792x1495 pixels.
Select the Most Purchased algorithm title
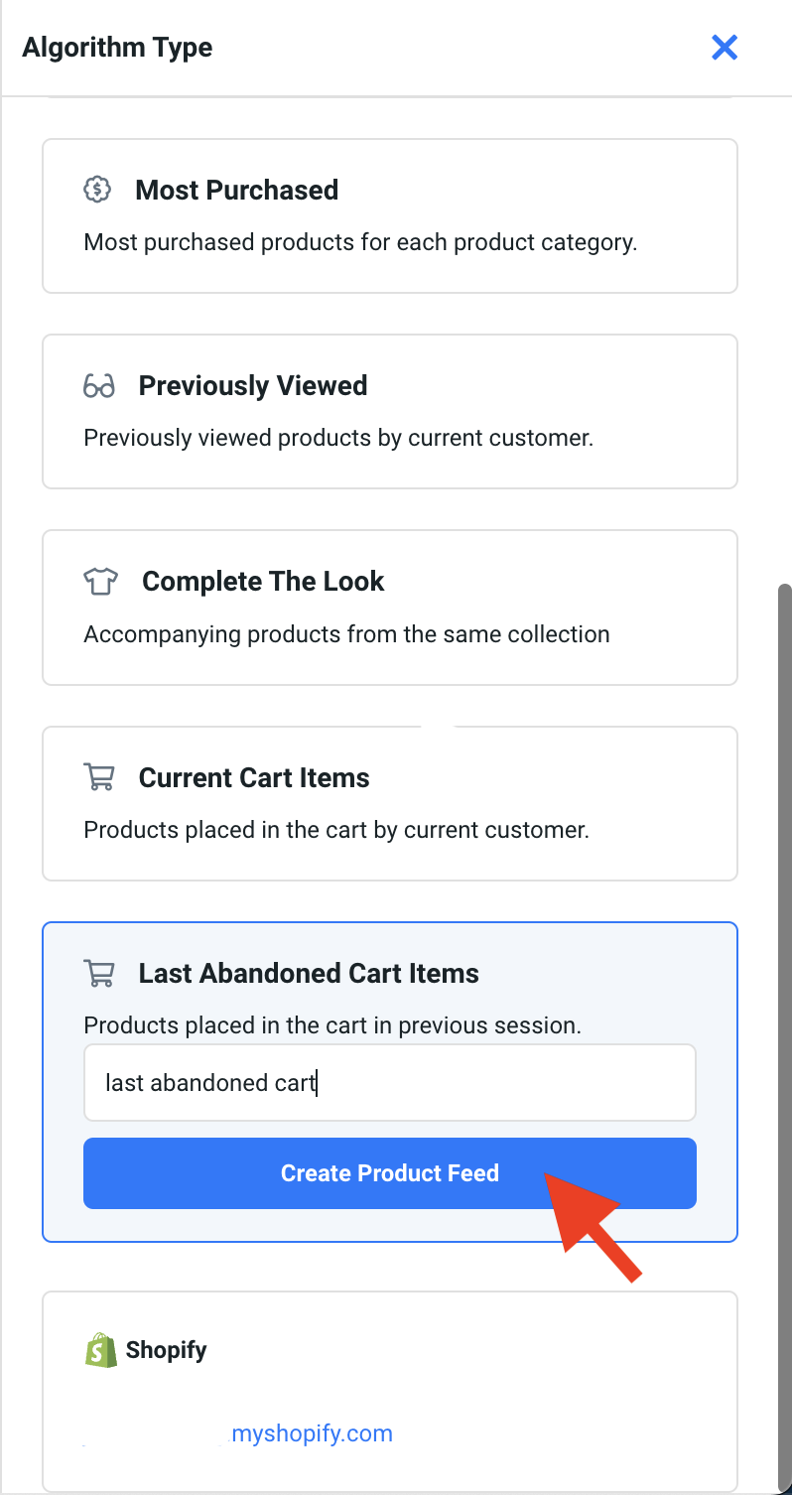click(x=236, y=190)
